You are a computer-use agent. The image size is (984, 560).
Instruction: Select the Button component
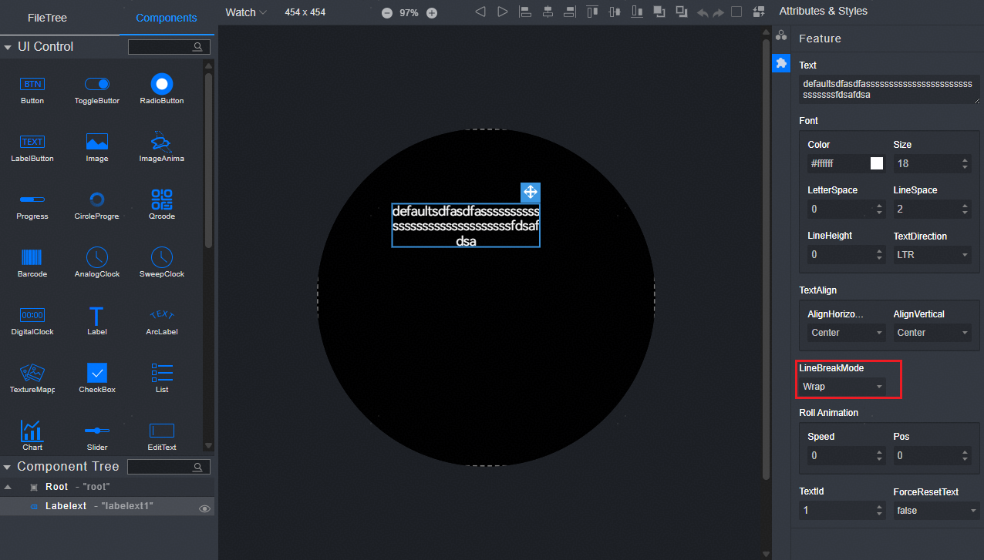[x=32, y=84]
